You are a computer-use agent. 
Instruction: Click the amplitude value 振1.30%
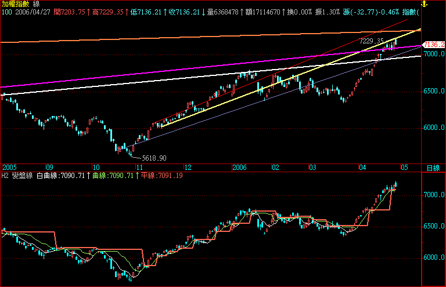328,12
